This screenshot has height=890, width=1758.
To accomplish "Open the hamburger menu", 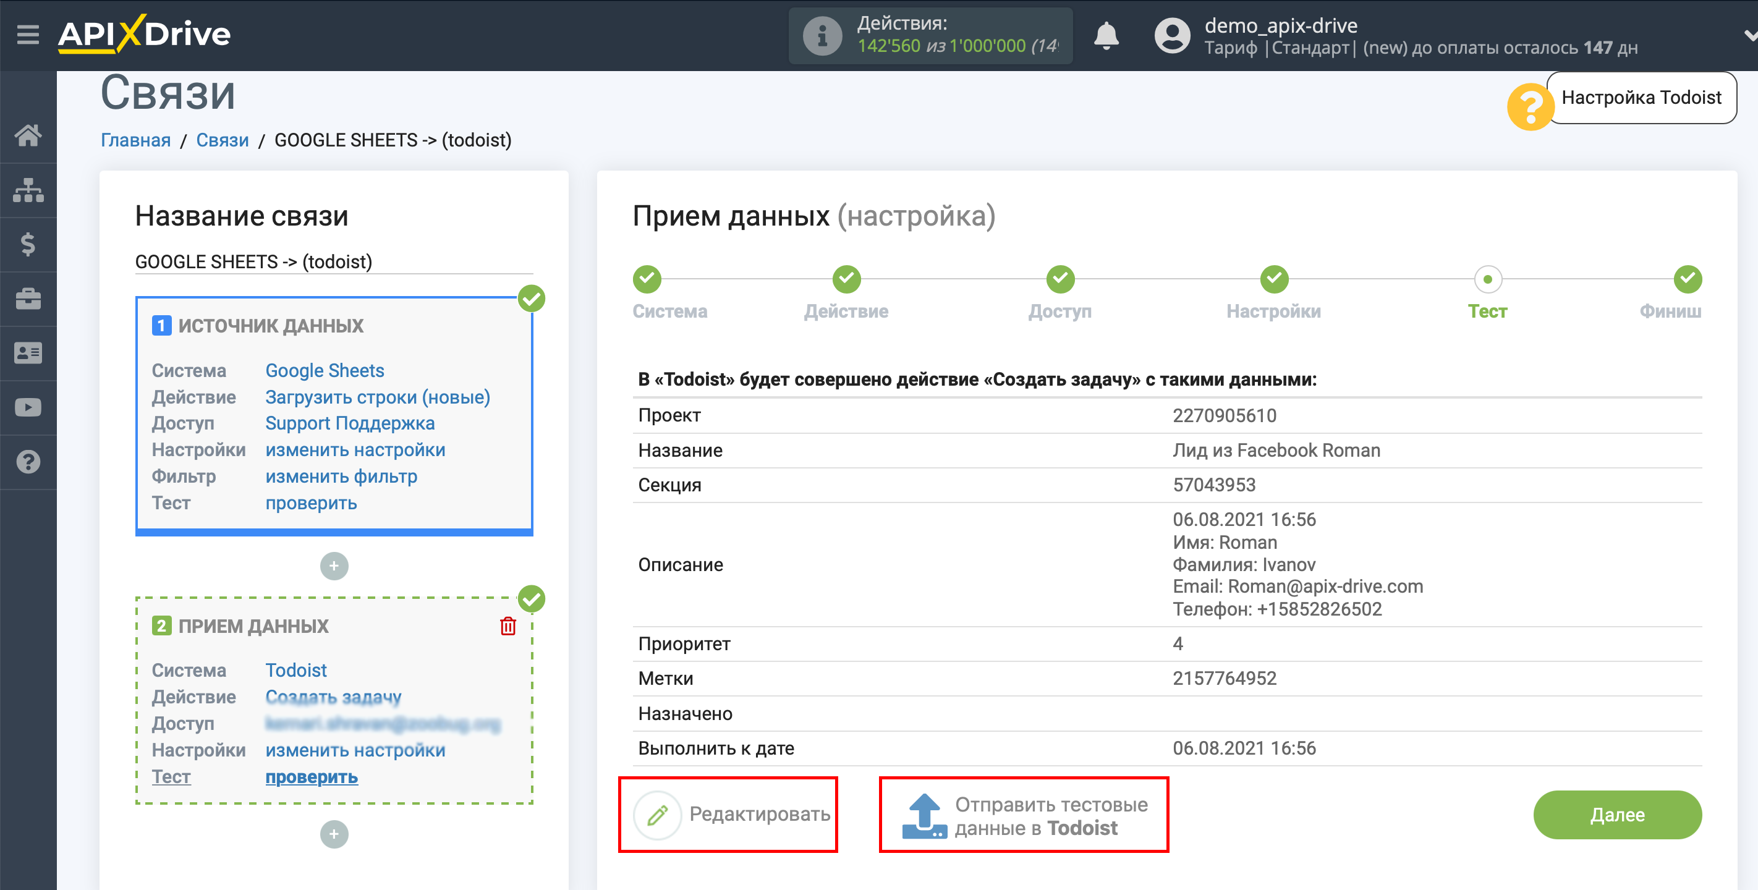I will [x=28, y=34].
